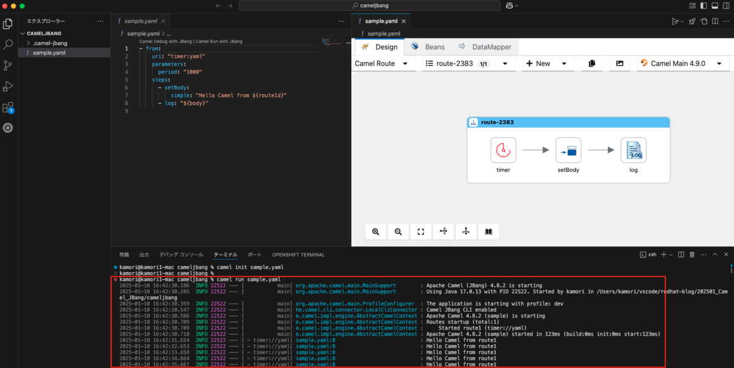Maximize the terminal panel with chevron
The height and width of the screenshot is (368, 734).
715,254
